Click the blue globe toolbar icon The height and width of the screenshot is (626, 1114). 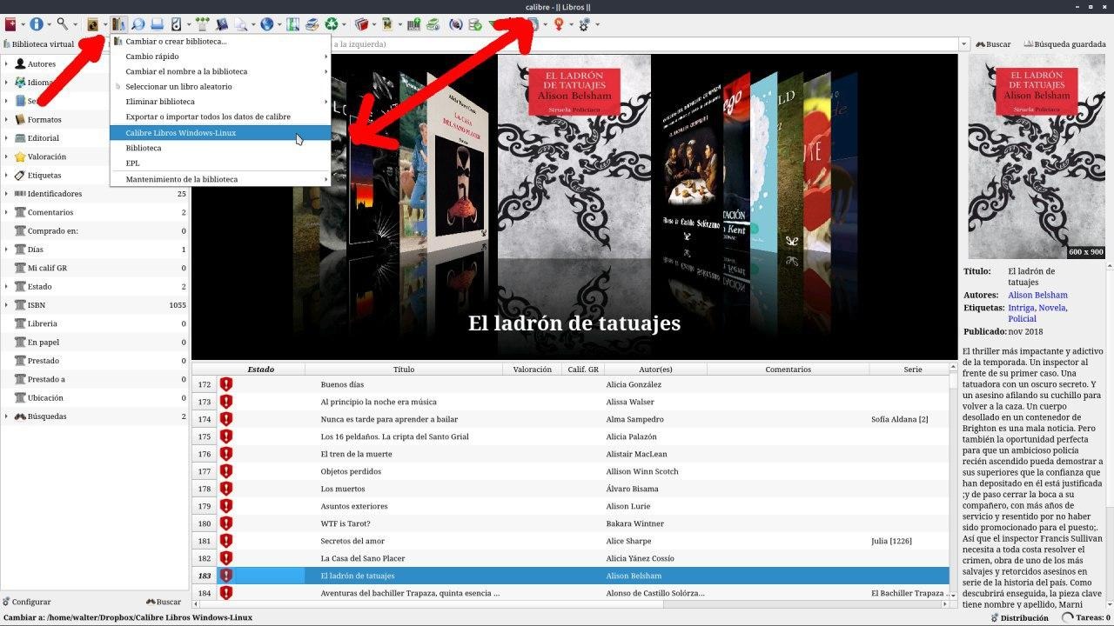(266, 24)
